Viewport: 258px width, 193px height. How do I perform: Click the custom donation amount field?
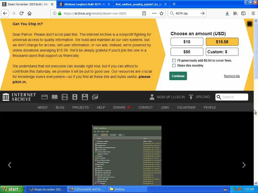point(233,52)
